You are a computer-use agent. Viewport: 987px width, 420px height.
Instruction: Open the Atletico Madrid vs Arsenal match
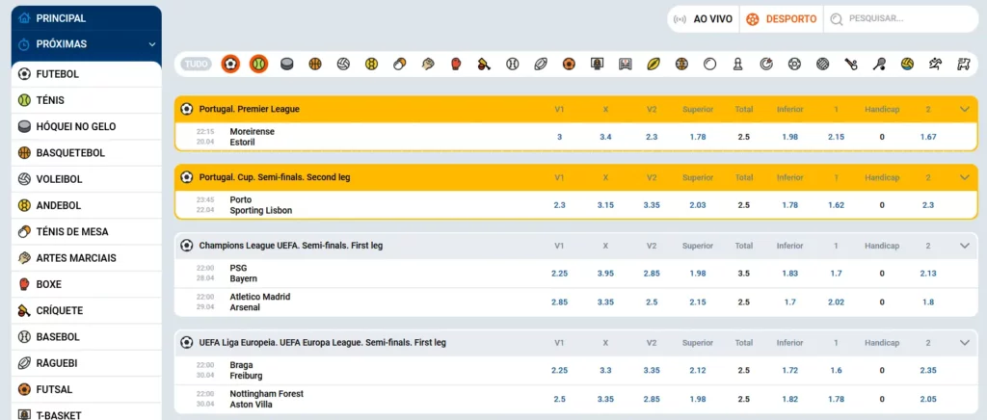(x=260, y=302)
